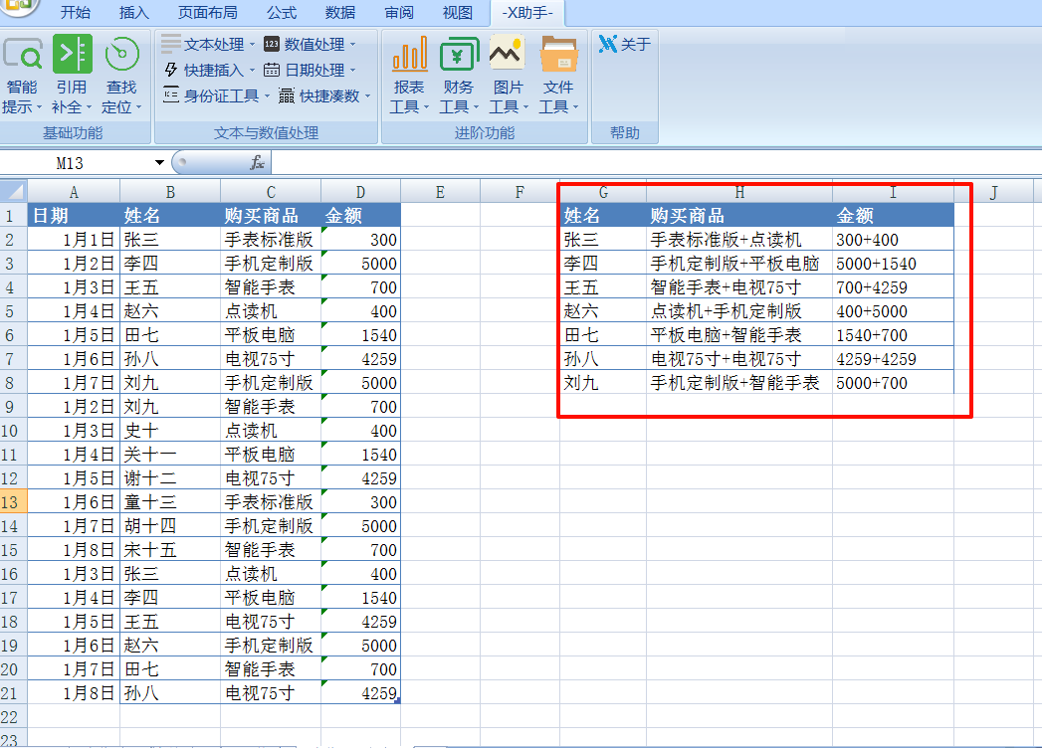Screen dimensions: 1042x748
Task: Select row 13 header
Action: point(13,502)
